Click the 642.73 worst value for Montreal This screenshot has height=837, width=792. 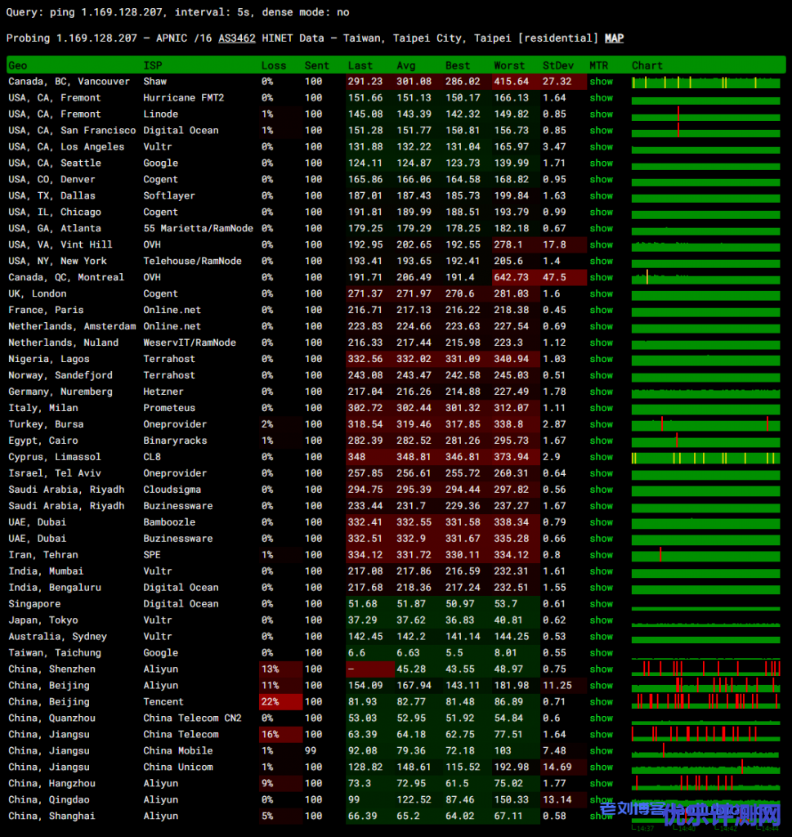[512, 277]
